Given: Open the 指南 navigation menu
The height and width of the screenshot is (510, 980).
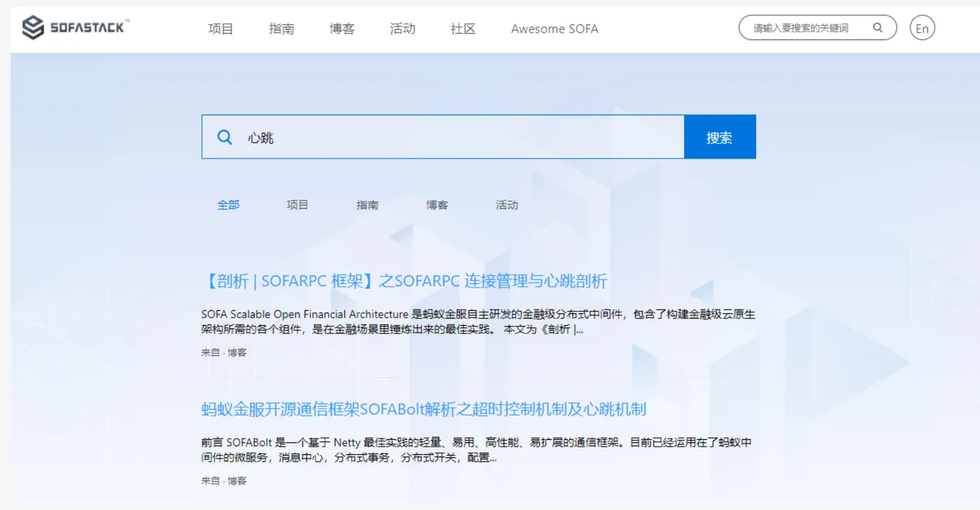Looking at the screenshot, I should pyautogui.click(x=281, y=29).
